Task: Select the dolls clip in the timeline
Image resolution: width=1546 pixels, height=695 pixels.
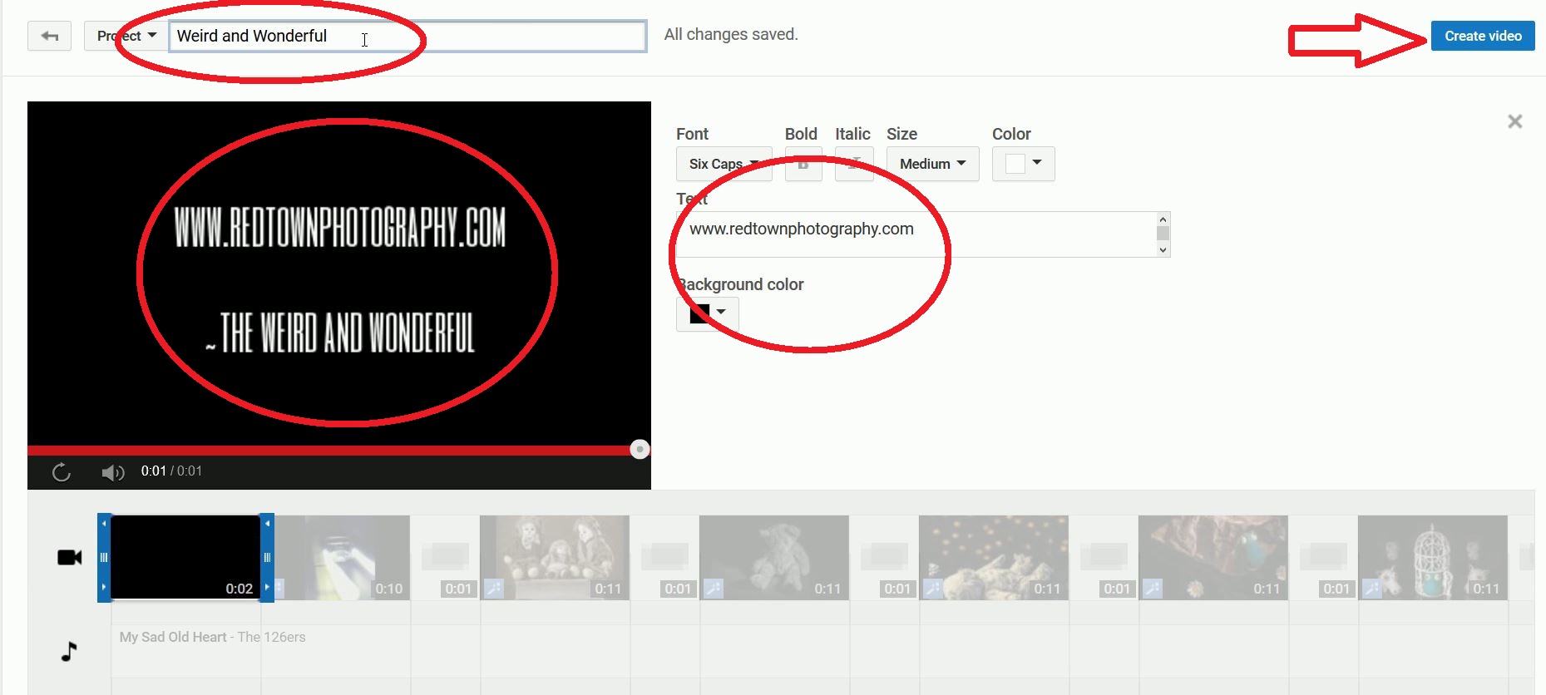Action: (555, 557)
